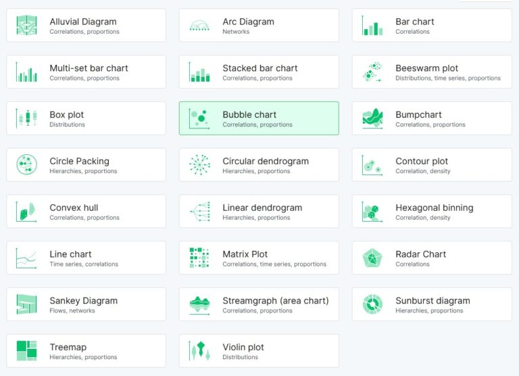519x376 pixels.
Task: Choose the Box plot title
Action: point(66,114)
